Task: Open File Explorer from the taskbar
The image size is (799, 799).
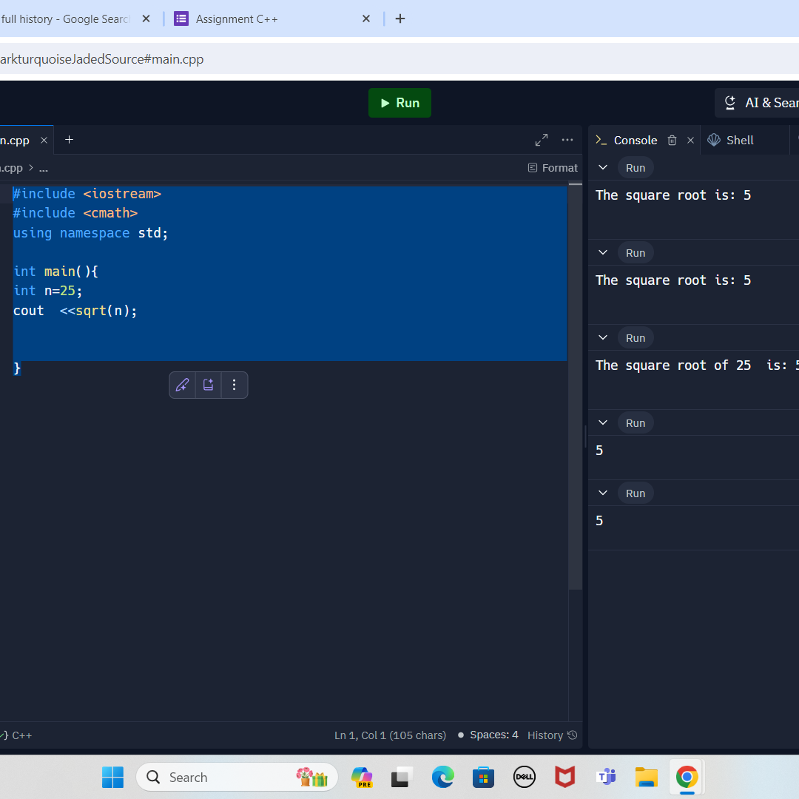Action: [x=646, y=777]
